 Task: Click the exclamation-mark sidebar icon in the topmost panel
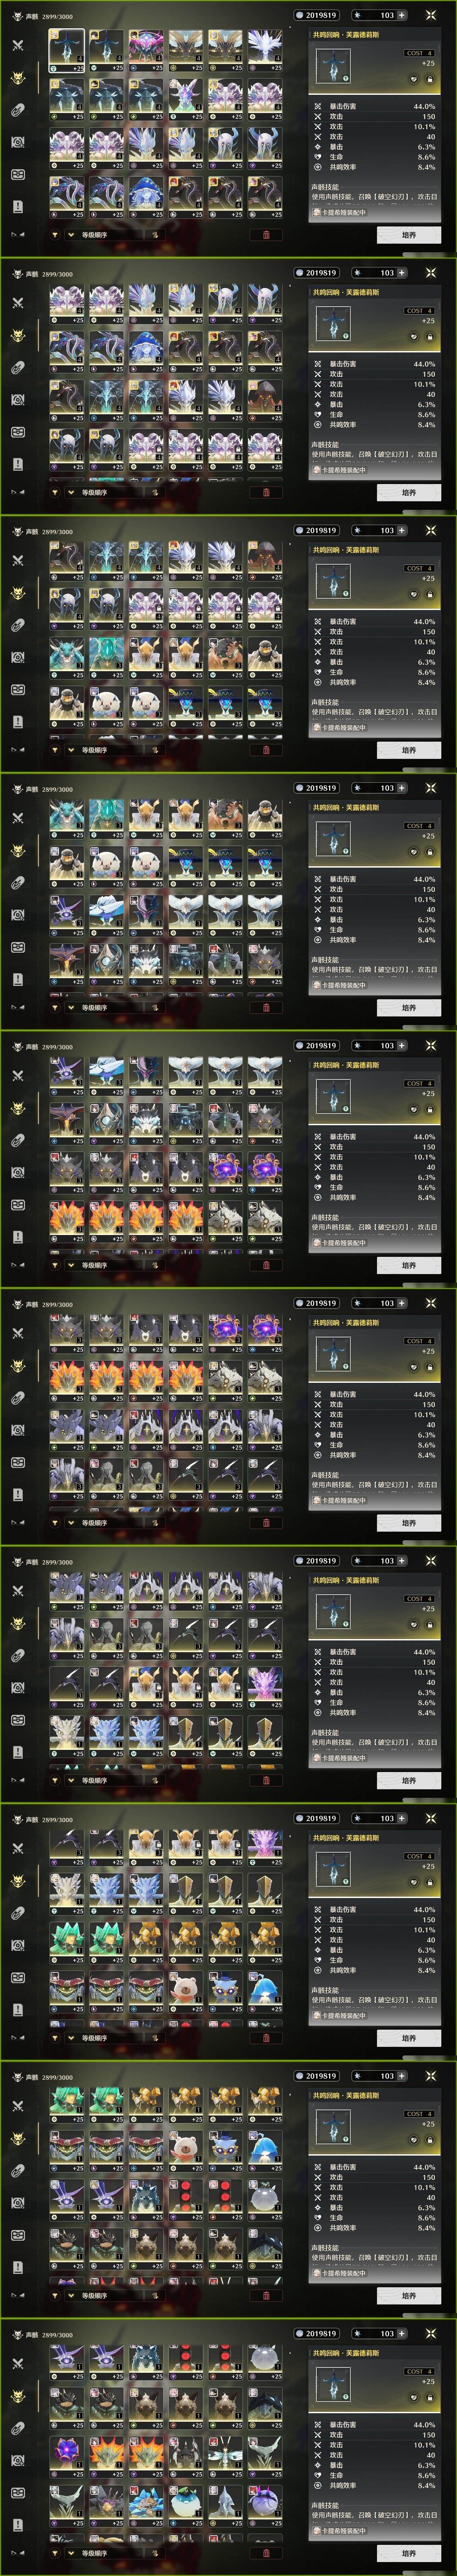coord(17,206)
